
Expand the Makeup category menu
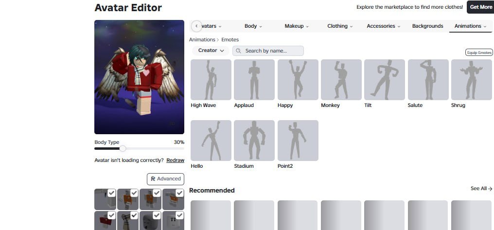[297, 26]
